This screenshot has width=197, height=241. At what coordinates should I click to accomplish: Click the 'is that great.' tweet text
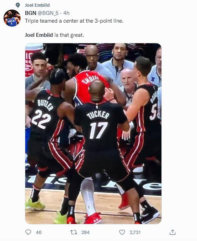69,35
